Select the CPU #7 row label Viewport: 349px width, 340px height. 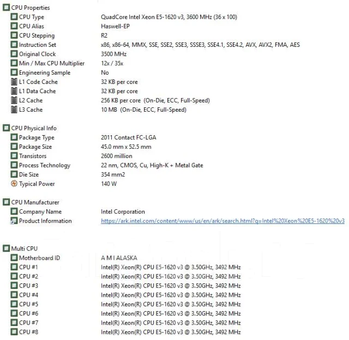[x=28, y=323]
